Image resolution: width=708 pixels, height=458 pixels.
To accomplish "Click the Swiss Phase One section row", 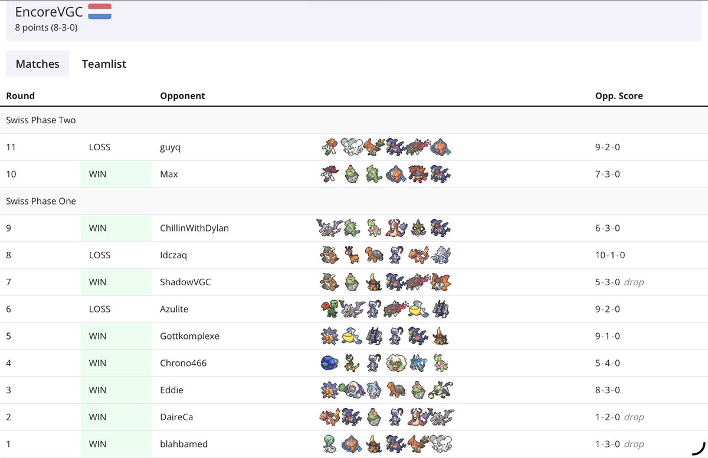I will (354, 201).
